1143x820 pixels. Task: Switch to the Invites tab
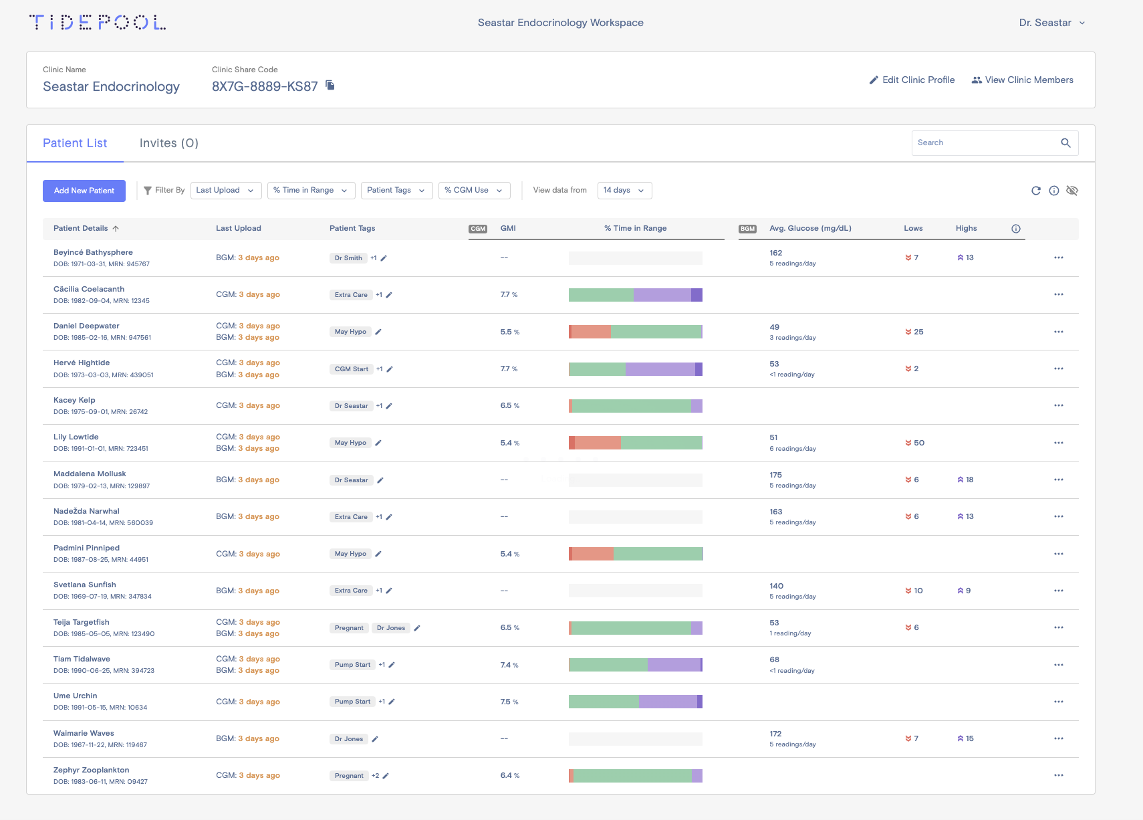point(168,142)
